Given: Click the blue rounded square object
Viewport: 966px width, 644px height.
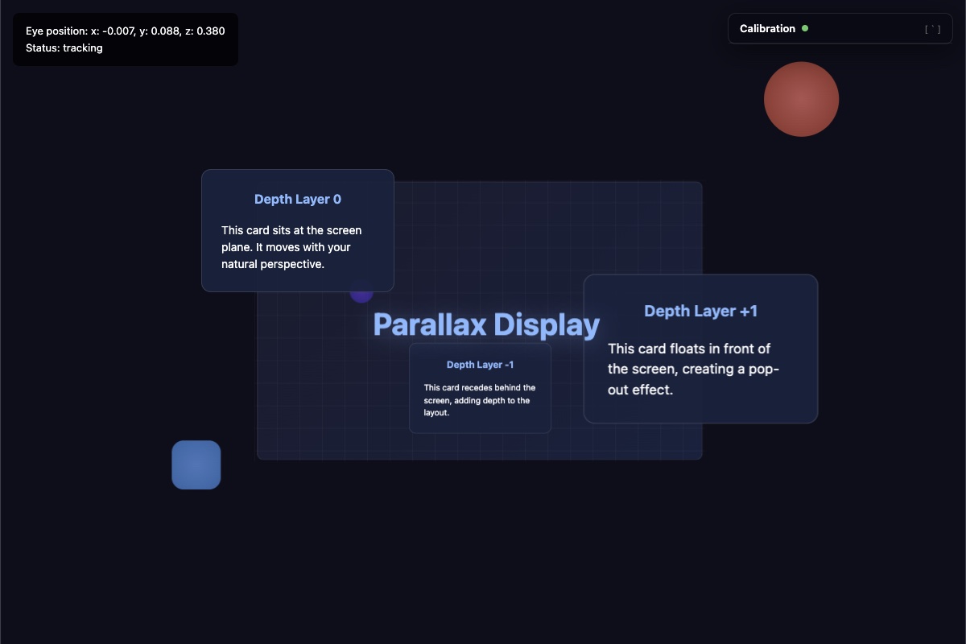Looking at the screenshot, I should pos(196,464).
